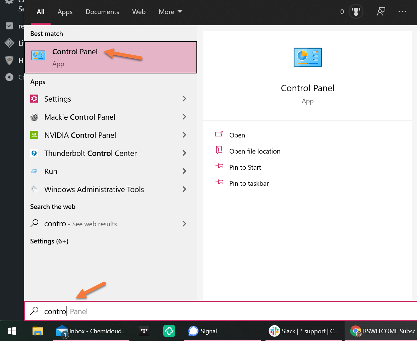Click the rewards trophy icon
This screenshot has height=341, width=417.
point(356,12)
